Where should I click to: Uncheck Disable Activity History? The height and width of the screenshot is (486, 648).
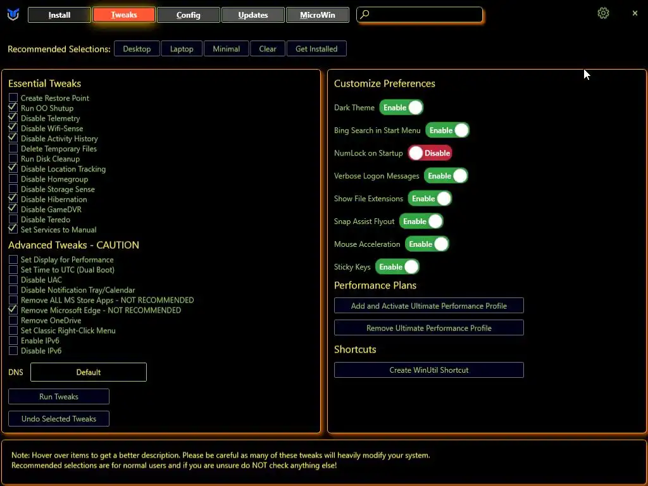(13, 139)
